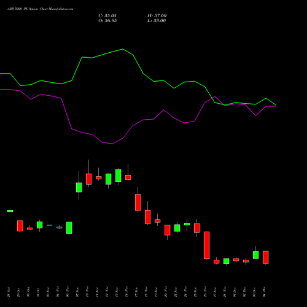Click the '07 Nov' date axis label

77,292
